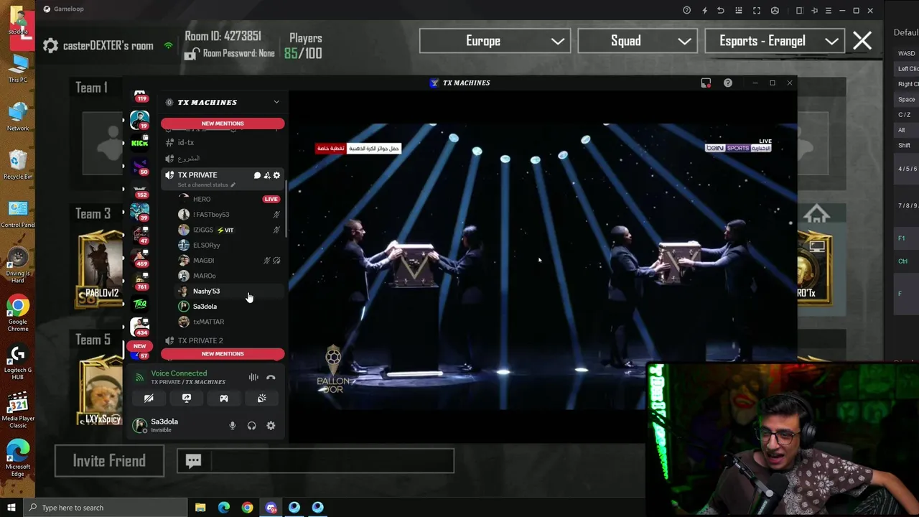This screenshot has width=919, height=517.
Task: Open Logitech G HUB desktop shortcut
Action: tap(18, 363)
